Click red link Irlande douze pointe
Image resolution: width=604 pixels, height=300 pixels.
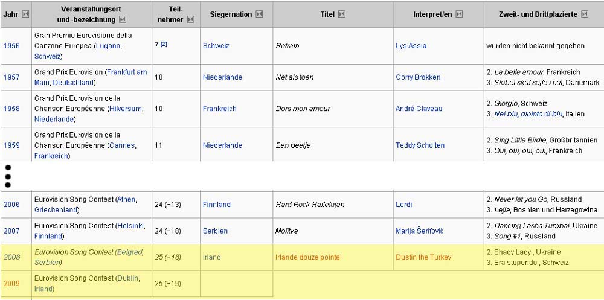click(x=308, y=257)
